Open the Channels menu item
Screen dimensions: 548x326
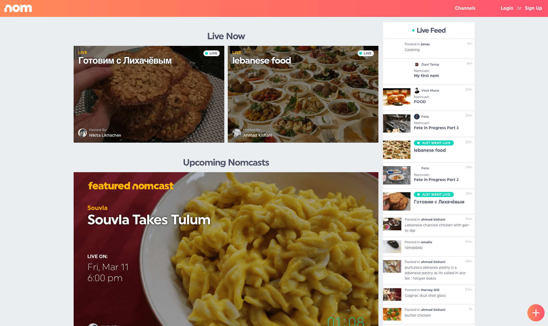(465, 8)
